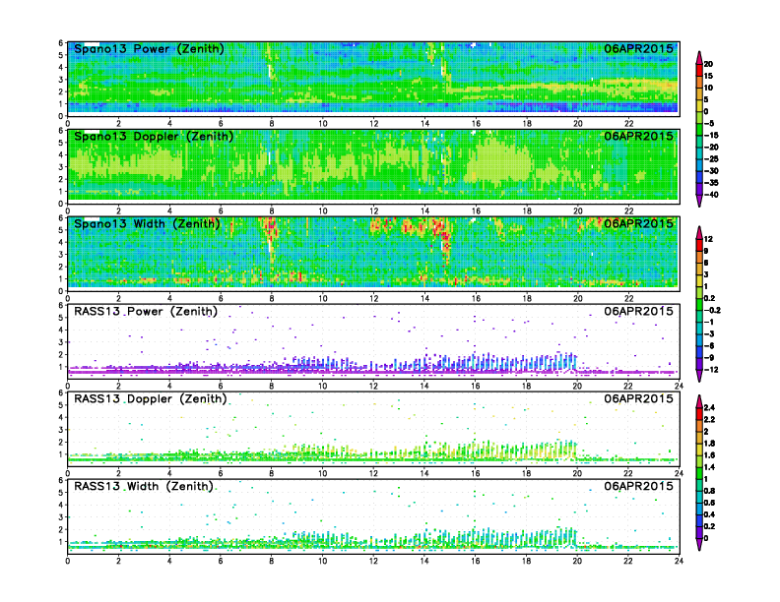This screenshot has width=780, height=602.
Task: Click the "Spano13 Power (Zenith)" panel title
Action: [x=149, y=48]
